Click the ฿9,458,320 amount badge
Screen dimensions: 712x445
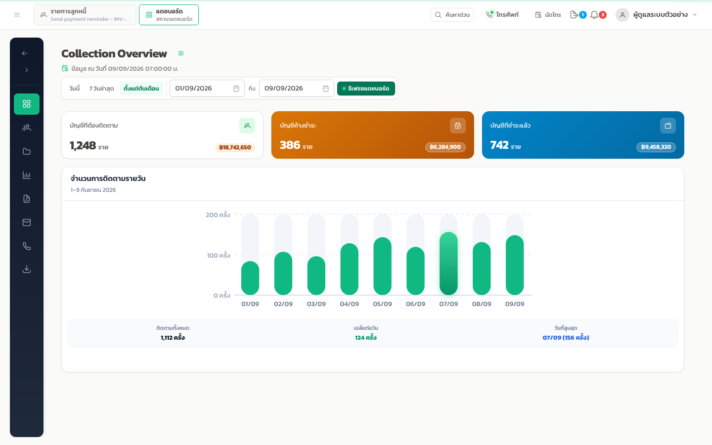coord(656,147)
